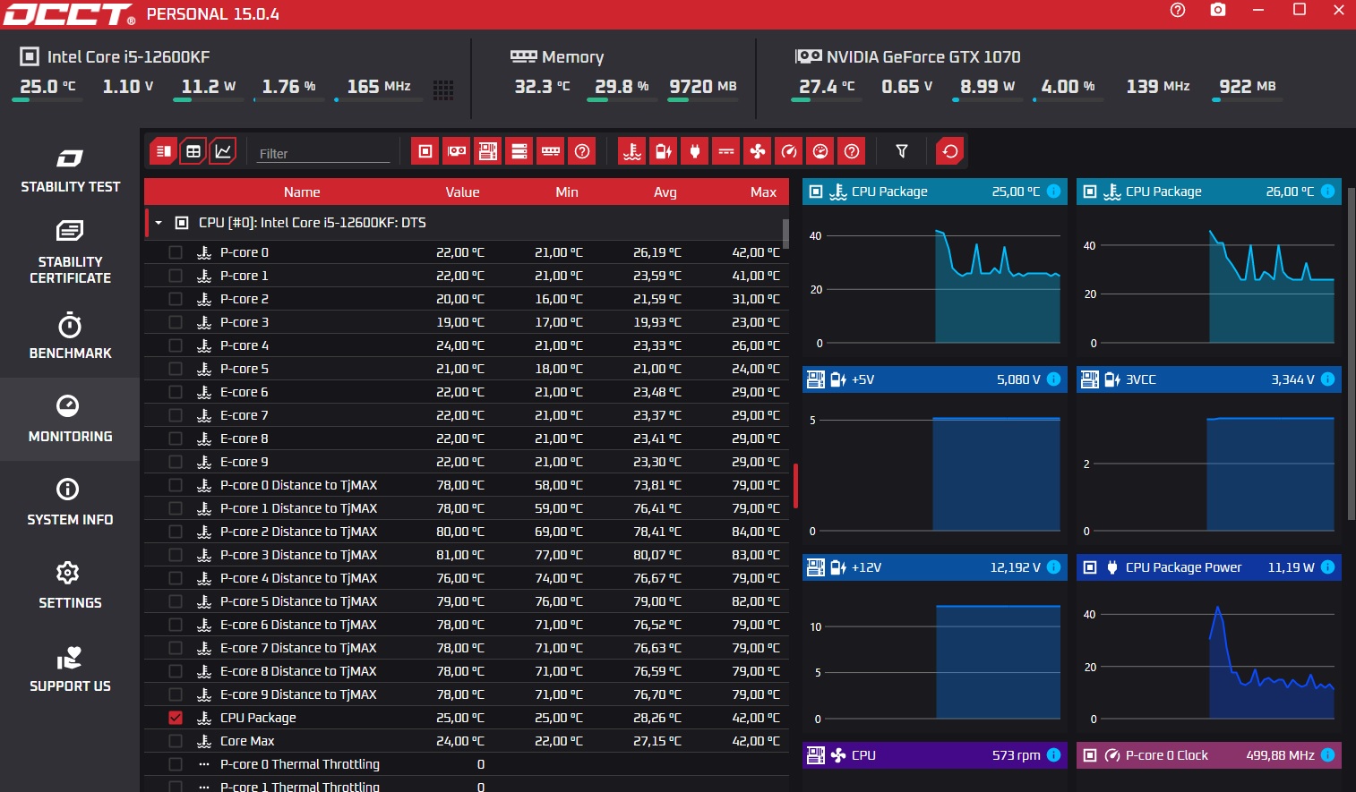Viewport: 1356px width, 792px height.
Task: Toggle the storage sensor source filter
Action: pyautogui.click(x=519, y=151)
